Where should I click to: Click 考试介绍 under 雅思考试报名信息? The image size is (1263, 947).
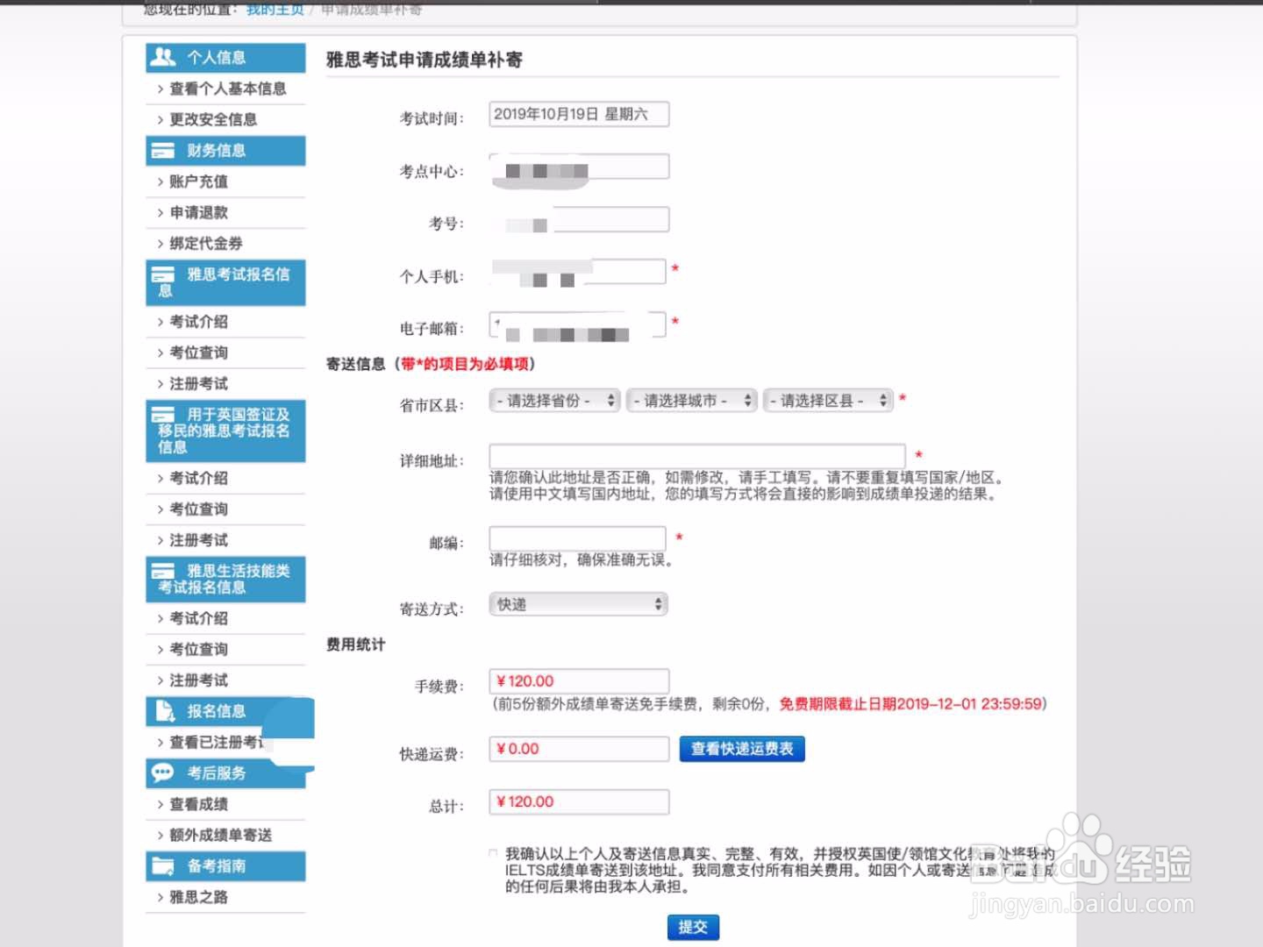pos(198,322)
